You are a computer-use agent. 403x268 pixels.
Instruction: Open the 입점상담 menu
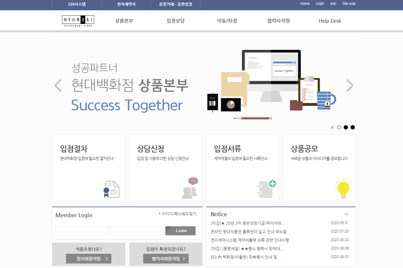click(176, 21)
